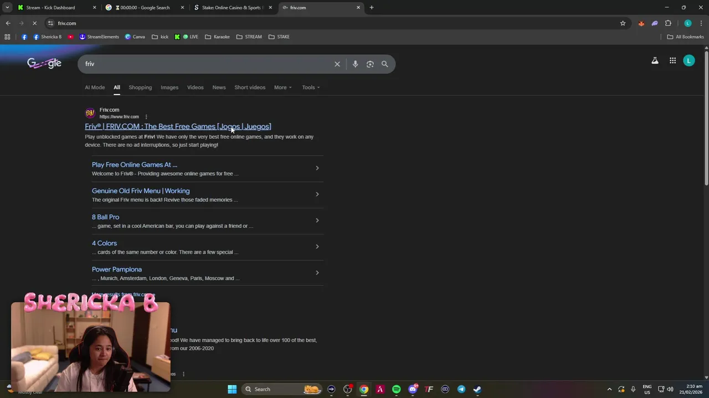Open the site information icon in address bar

[50, 23]
